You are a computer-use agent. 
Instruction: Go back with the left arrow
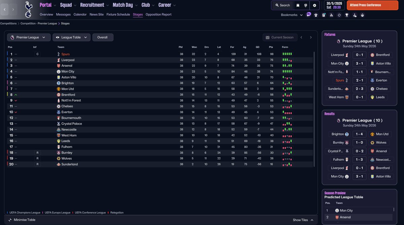pyautogui.click(x=5, y=9)
